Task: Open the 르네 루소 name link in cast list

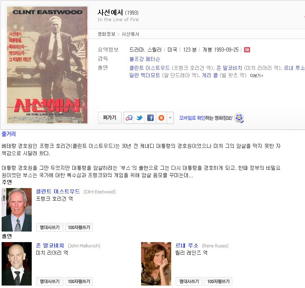Action: click(x=187, y=246)
